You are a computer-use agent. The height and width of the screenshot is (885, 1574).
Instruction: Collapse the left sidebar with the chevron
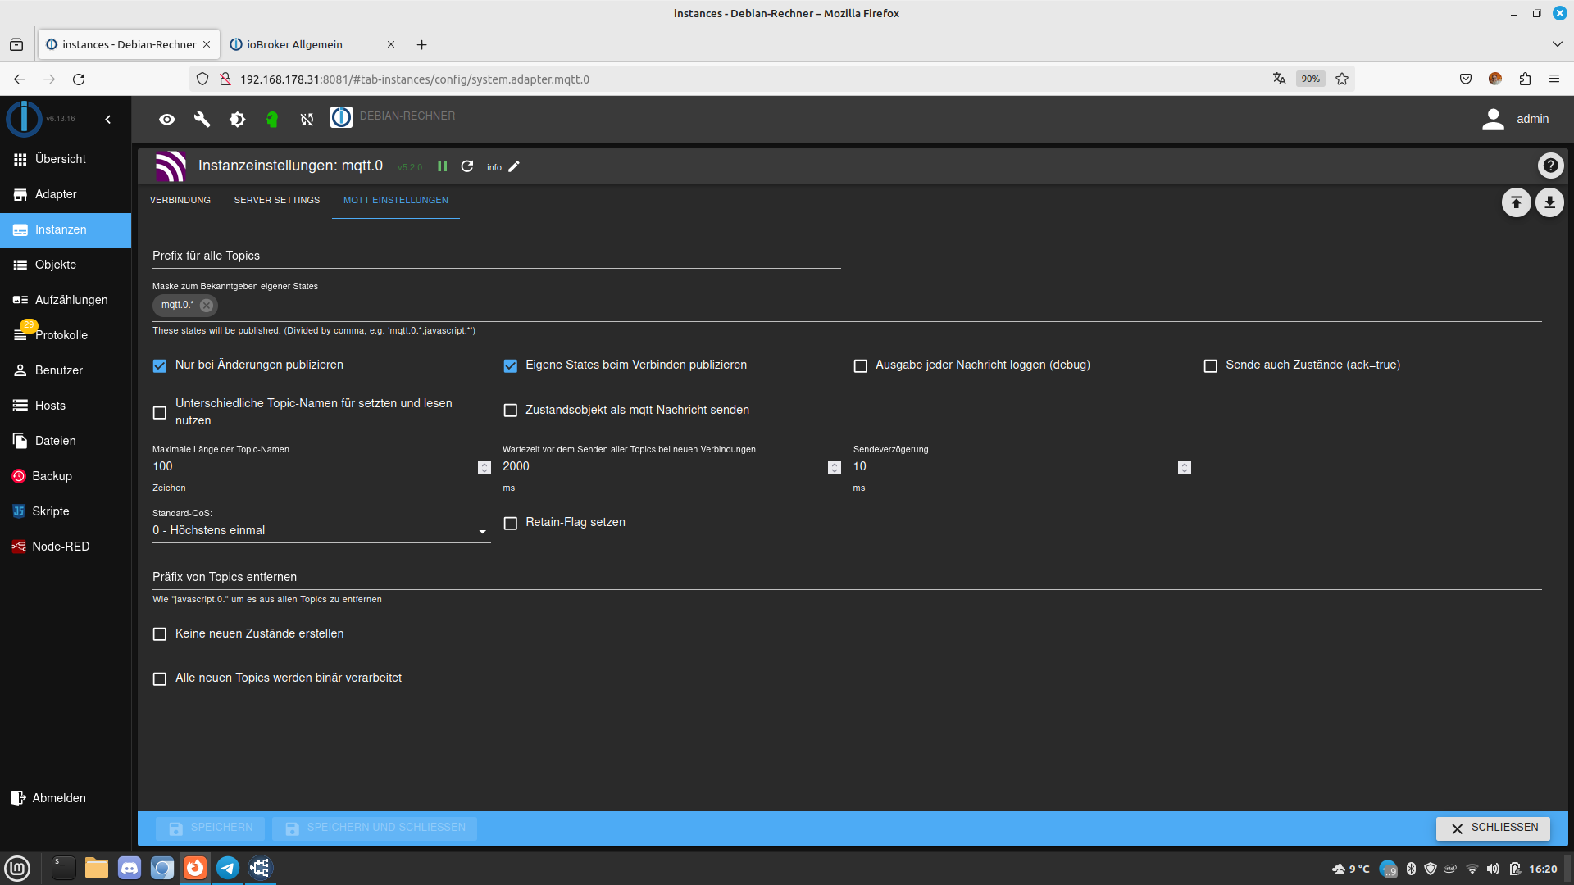(x=108, y=120)
